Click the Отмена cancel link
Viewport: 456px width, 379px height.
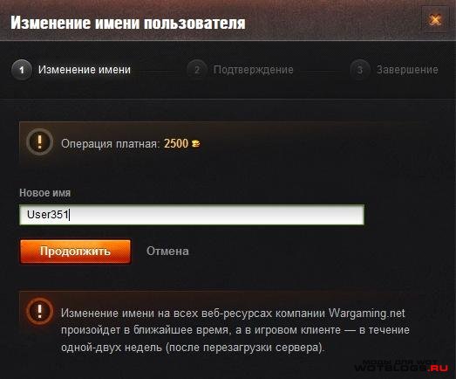tap(167, 252)
